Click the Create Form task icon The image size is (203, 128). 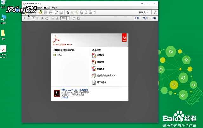point(94,69)
